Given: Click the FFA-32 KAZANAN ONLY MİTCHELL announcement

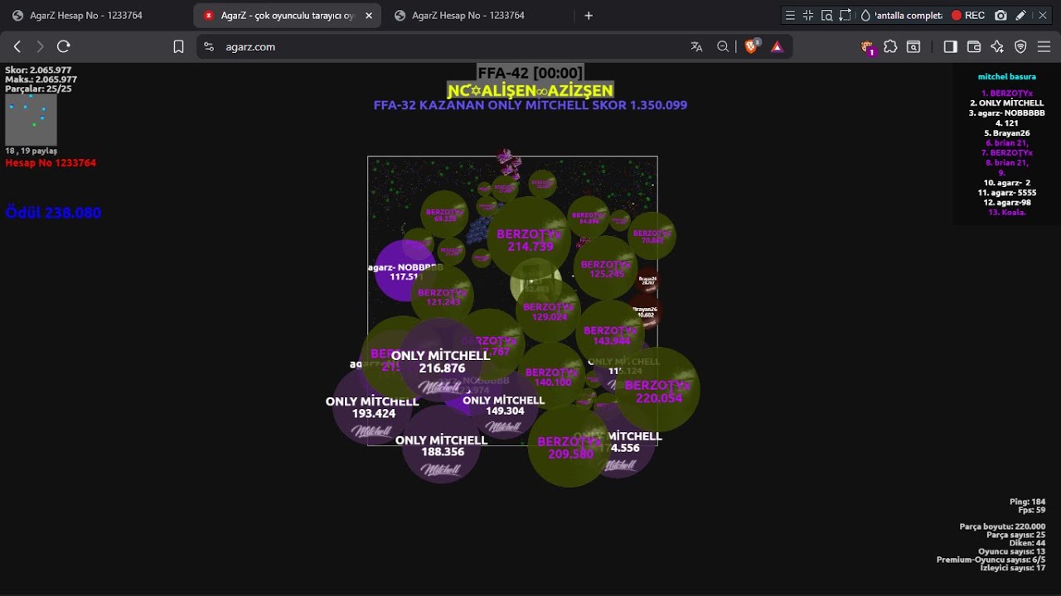Looking at the screenshot, I should (x=530, y=105).
